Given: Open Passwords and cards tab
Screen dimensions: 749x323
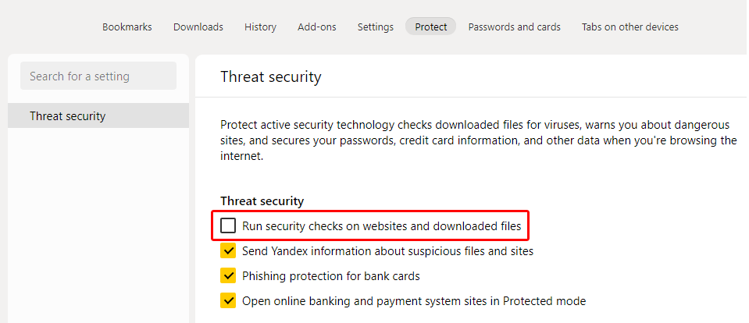Looking at the screenshot, I should pos(514,27).
